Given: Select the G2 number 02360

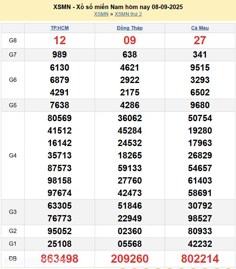Looking at the screenshot, I should (x=130, y=231).
